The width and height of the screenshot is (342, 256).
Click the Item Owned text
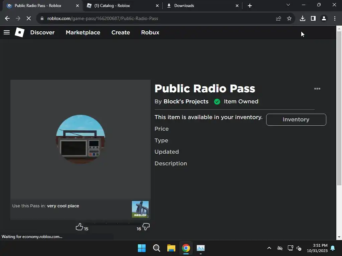pos(241,101)
